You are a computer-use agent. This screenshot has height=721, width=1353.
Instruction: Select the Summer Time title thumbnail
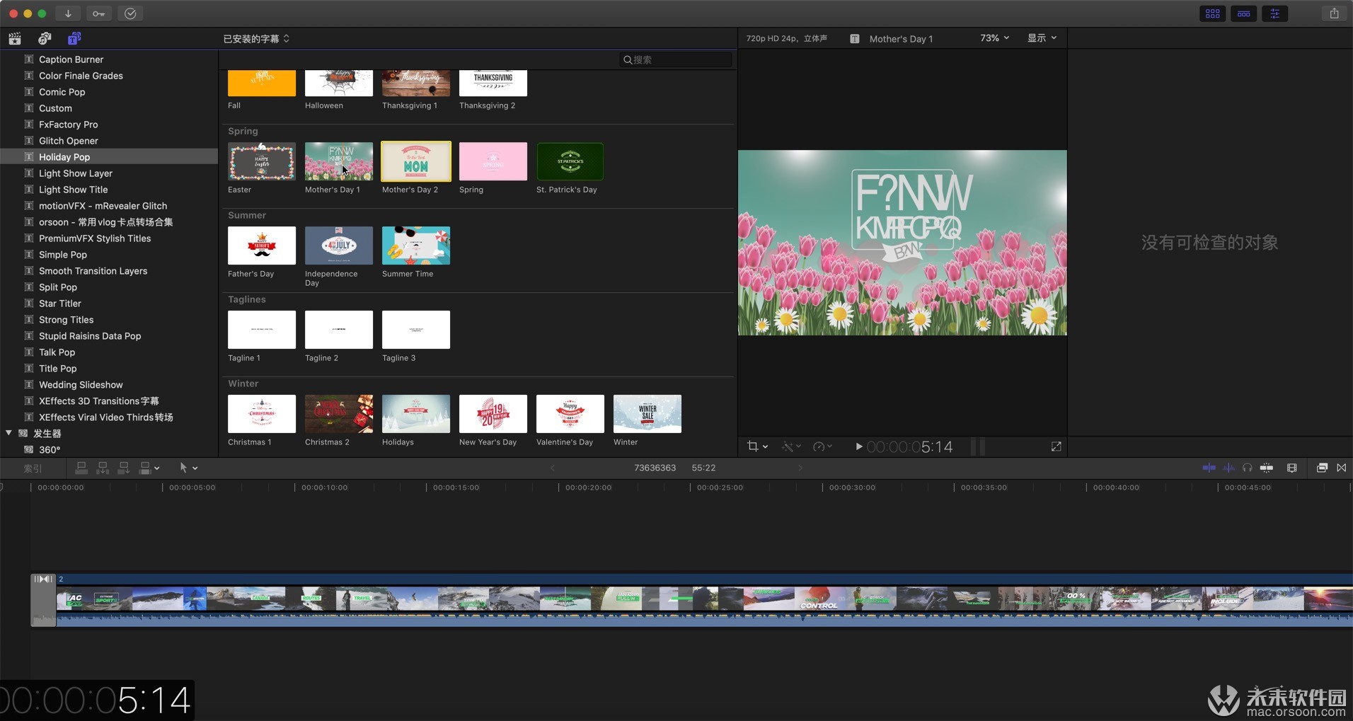point(416,246)
